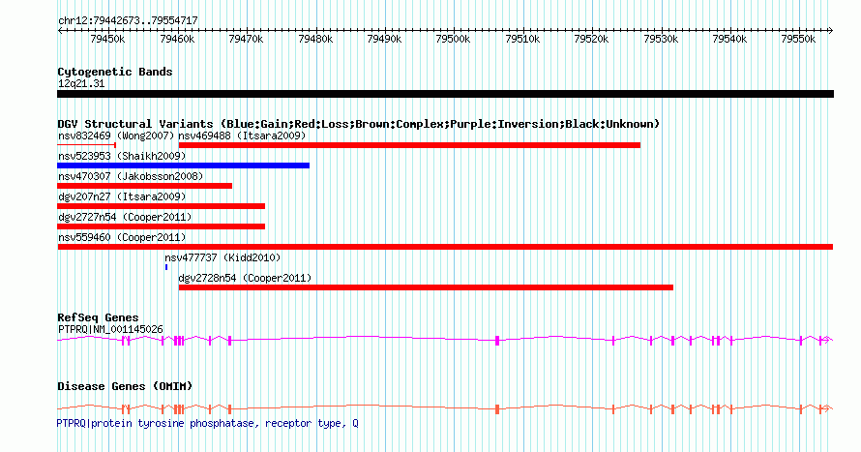Select the dgv2728n54 (Cooper2011) red bar
Image resolution: width=861 pixels, height=452 pixels.
point(426,287)
